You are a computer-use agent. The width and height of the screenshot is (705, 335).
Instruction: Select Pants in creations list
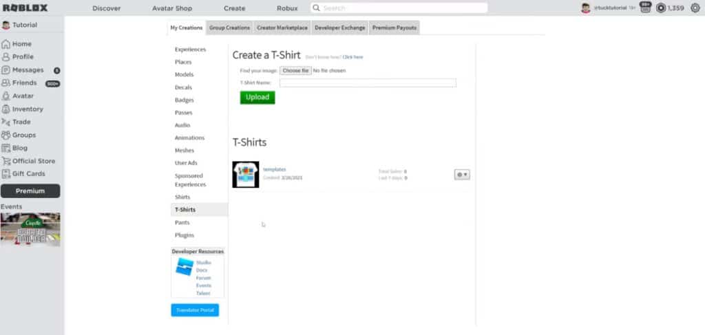pyautogui.click(x=182, y=223)
